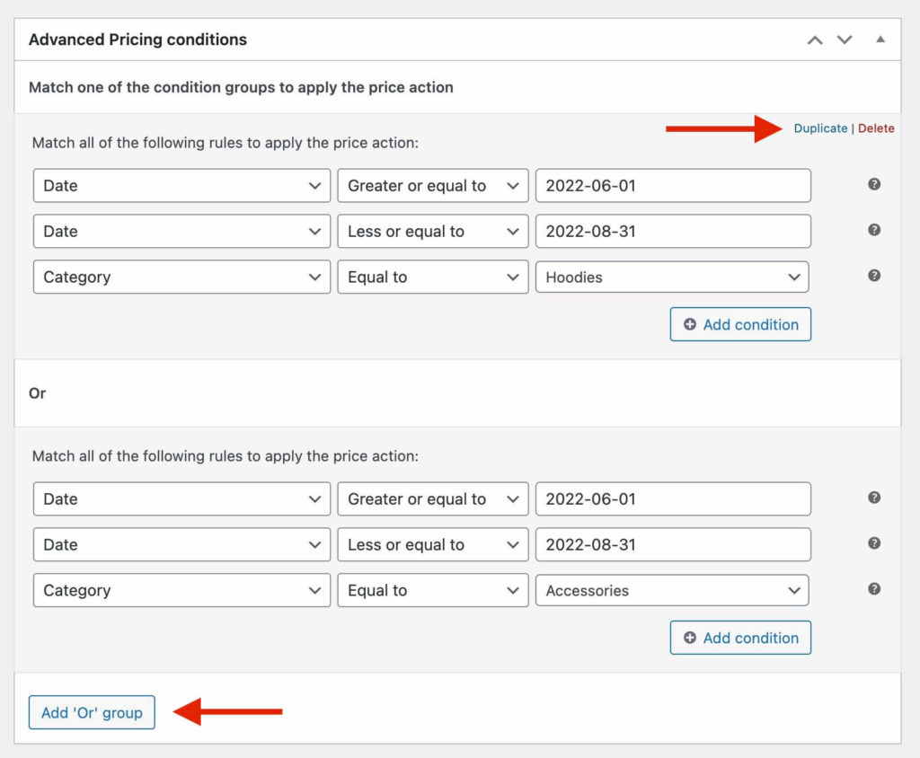
Task: Open the Category dropdown in the Accessories row
Action: 181,590
